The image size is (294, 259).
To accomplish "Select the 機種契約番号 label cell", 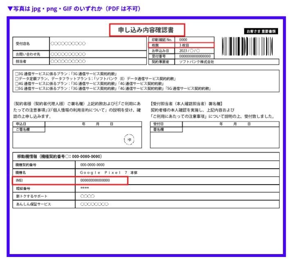I will pyautogui.click(x=44, y=165).
